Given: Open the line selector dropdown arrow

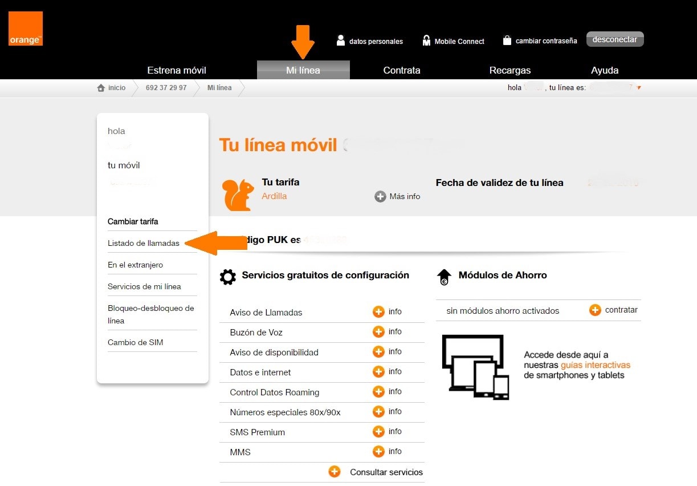Looking at the screenshot, I should [639, 88].
